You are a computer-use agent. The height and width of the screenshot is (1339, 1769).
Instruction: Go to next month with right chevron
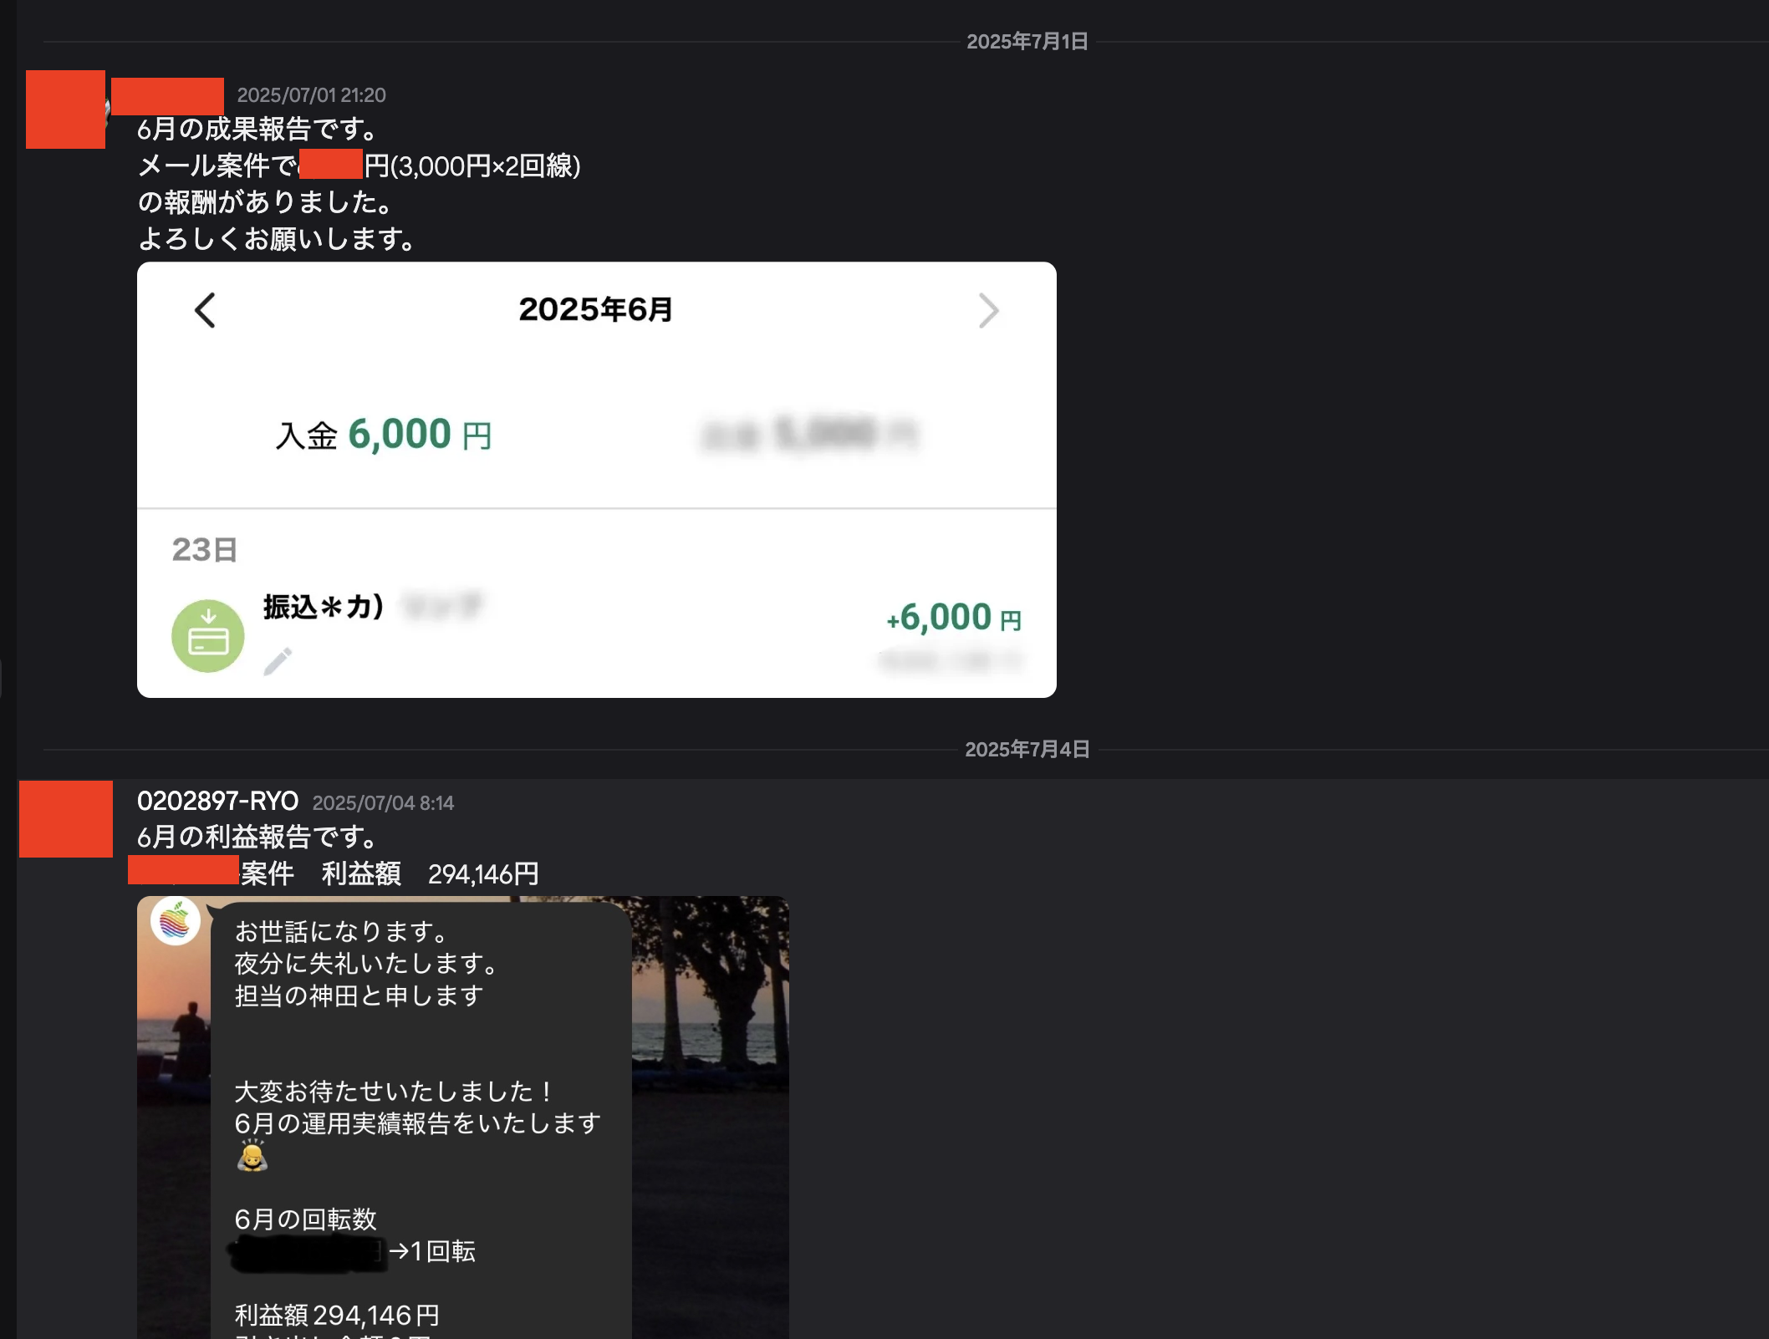[988, 311]
